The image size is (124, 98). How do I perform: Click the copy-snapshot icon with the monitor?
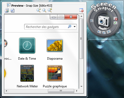tap(12, 10)
